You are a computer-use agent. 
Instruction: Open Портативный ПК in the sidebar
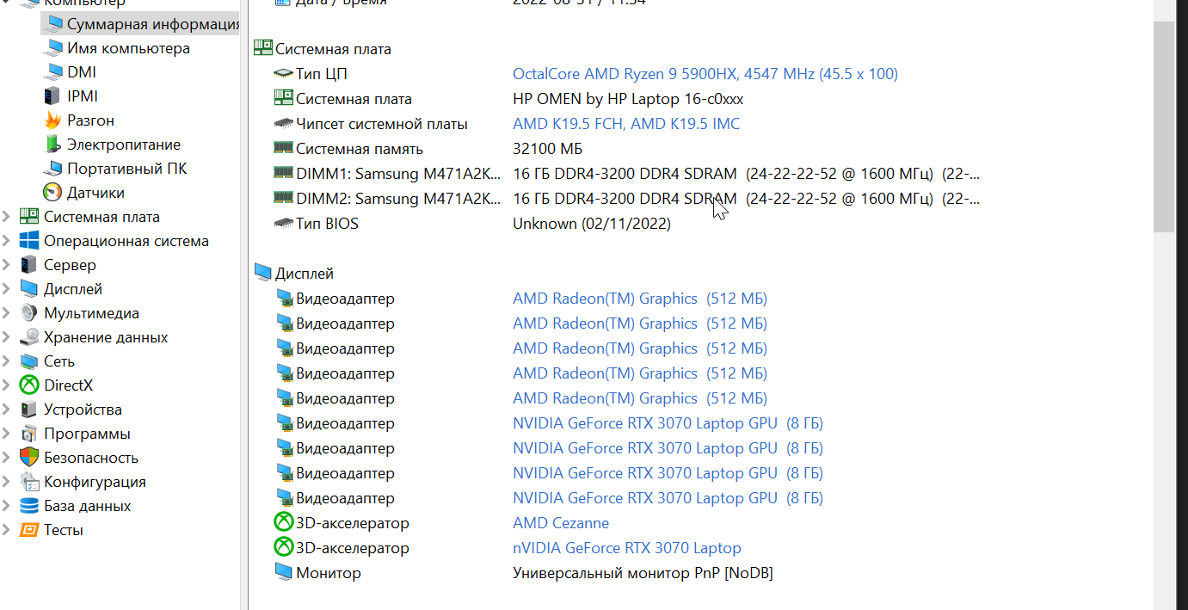126,169
